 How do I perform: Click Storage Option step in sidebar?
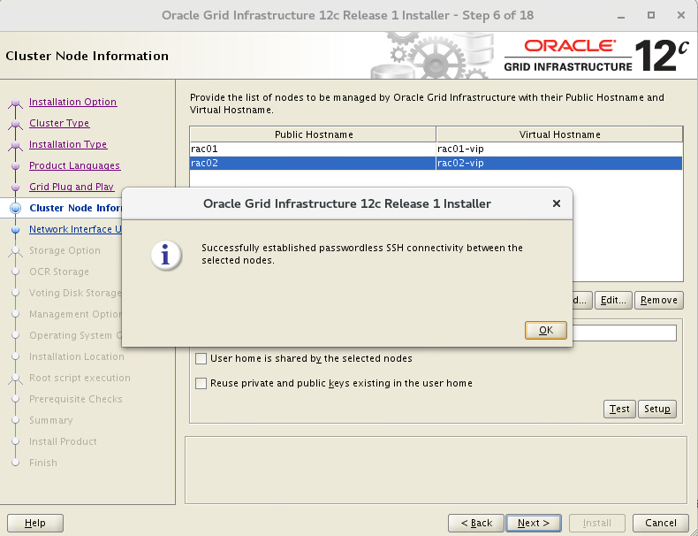click(x=64, y=250)
